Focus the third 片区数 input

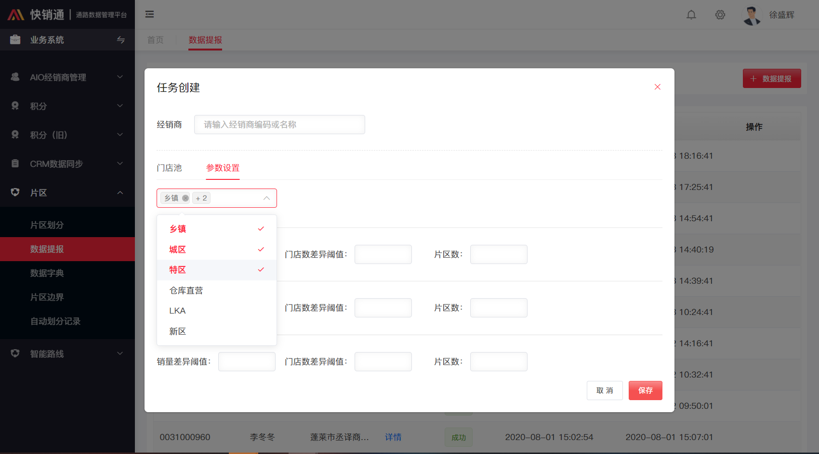(499, 362)
